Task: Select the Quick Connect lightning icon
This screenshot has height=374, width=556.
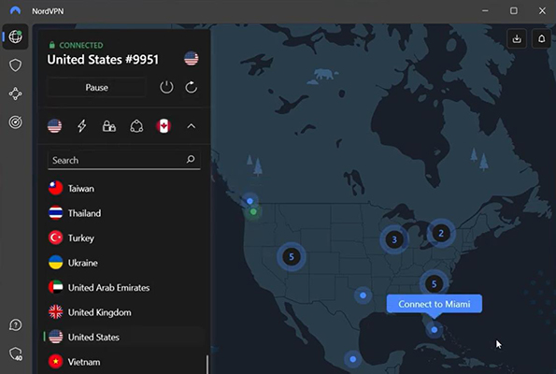Action: 82,126
